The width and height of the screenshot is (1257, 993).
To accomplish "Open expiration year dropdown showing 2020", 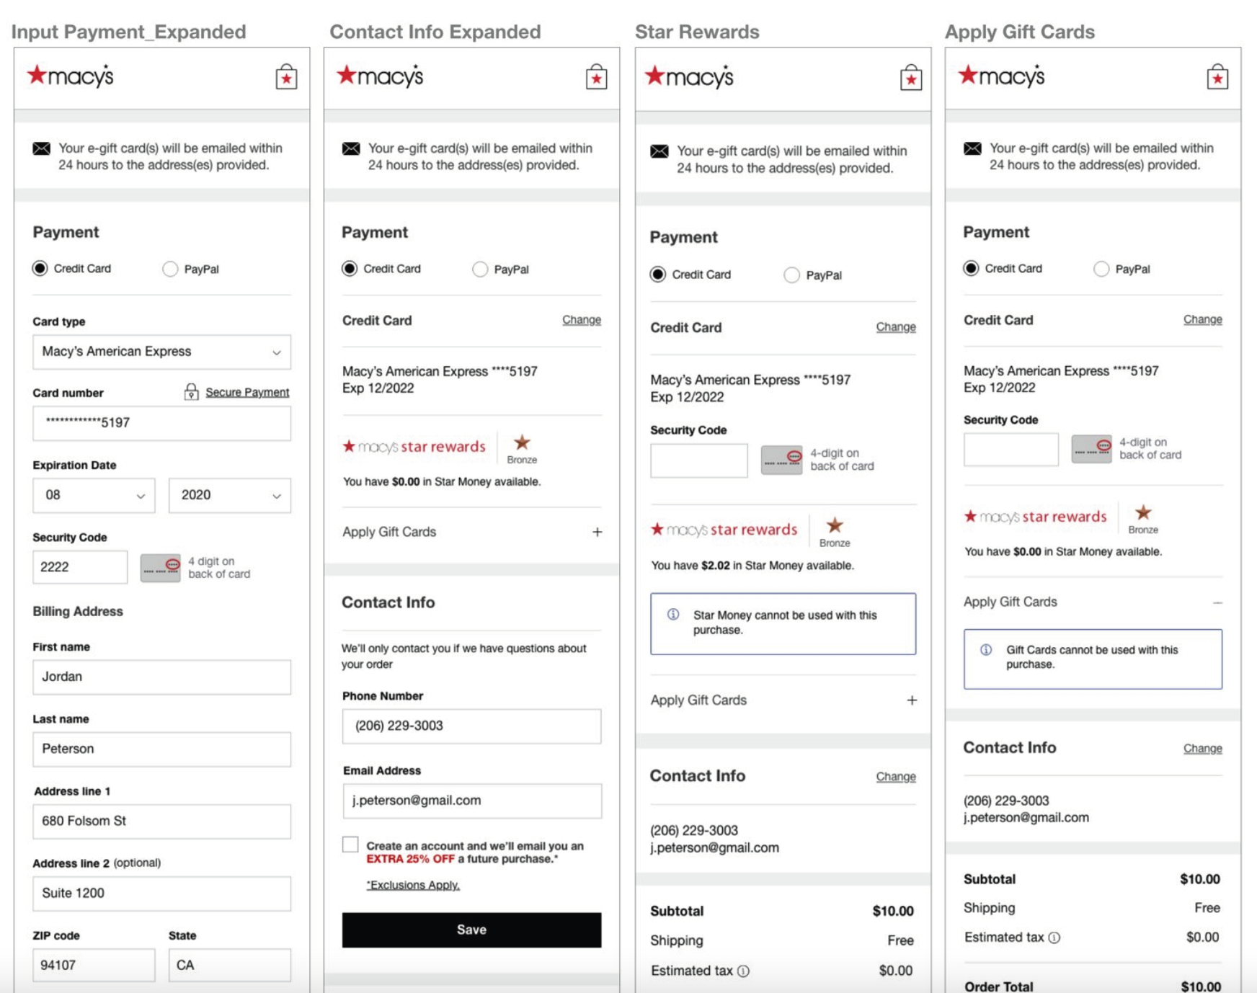I will [230, 495].
